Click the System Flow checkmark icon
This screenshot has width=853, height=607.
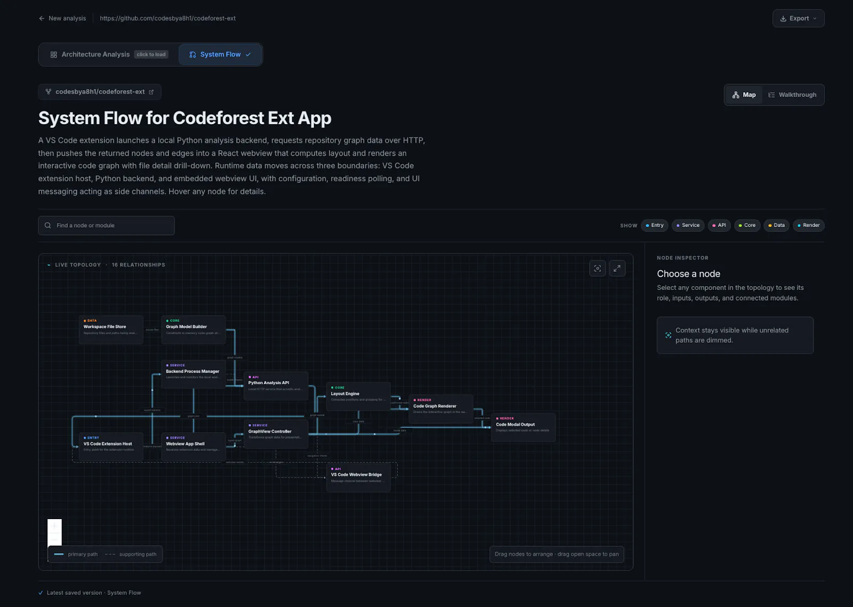(248, 54)
